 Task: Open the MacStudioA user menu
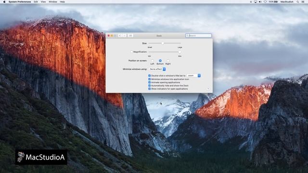tap(287, 2)
